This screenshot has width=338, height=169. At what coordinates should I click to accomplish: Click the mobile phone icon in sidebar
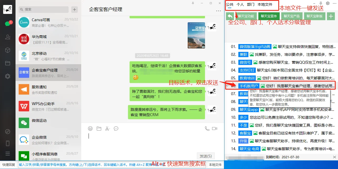[8, 143]
